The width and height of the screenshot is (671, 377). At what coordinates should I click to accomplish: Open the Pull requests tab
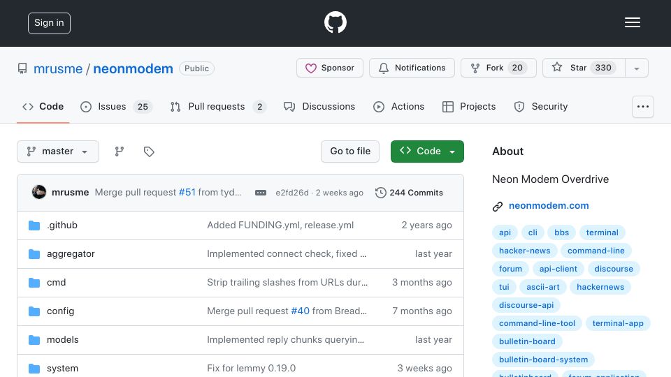point(218,106)
